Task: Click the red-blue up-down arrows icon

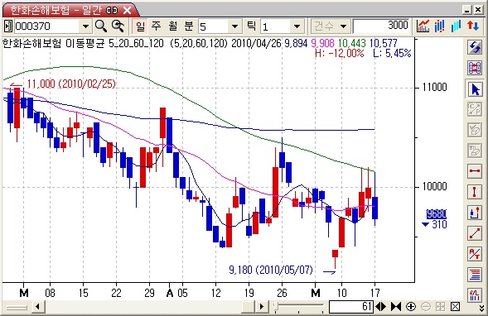Action: (473, 26)
